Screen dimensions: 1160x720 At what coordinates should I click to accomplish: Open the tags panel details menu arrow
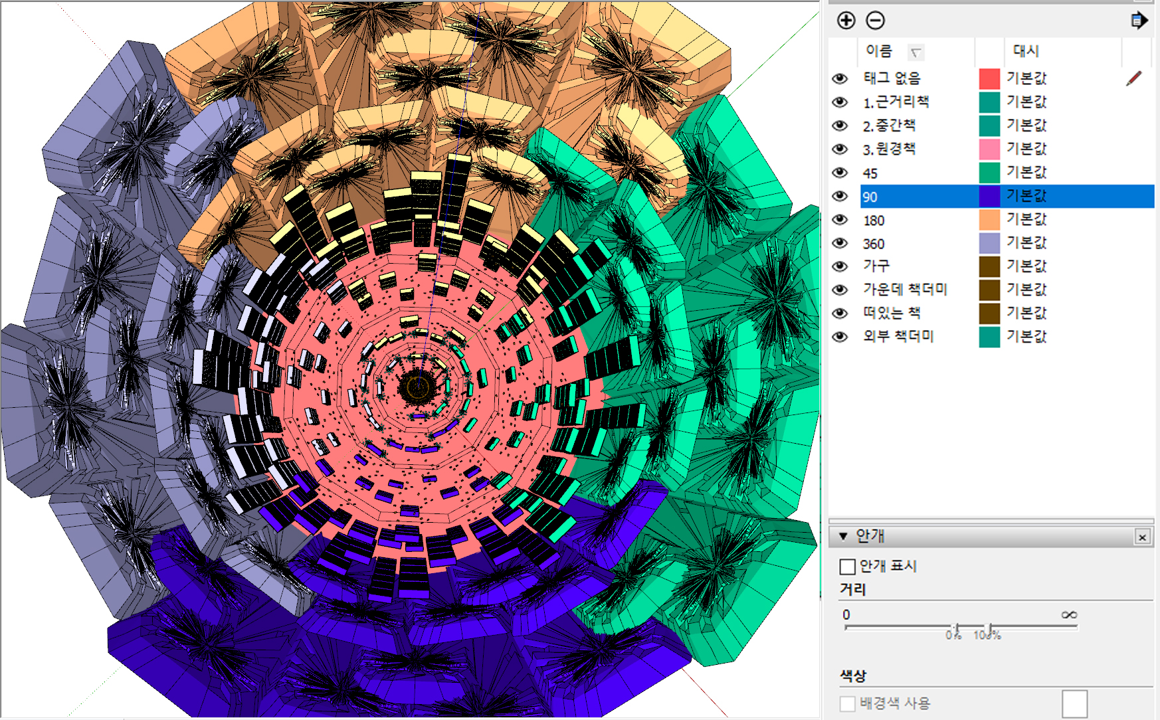point(1139,21)
